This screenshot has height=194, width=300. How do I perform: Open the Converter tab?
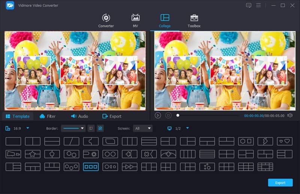[x=106, y=21]
